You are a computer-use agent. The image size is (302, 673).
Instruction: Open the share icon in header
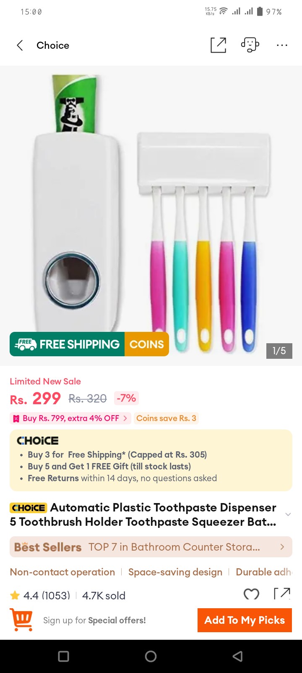(218, 45)
